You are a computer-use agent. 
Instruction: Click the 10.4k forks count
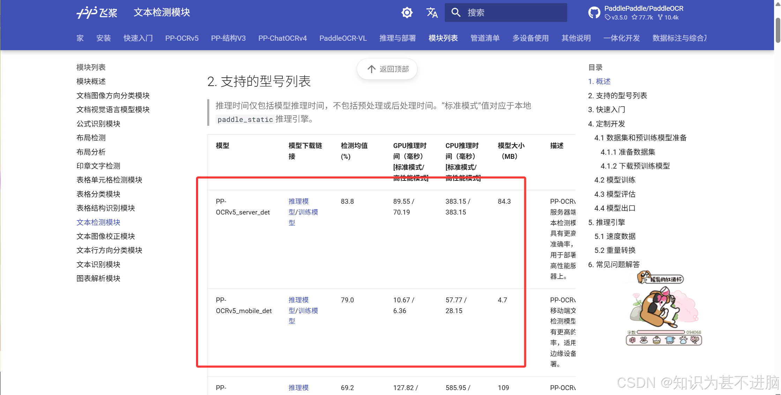668,17
